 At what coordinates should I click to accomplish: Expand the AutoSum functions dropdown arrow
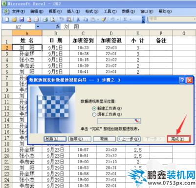point(131,20)
